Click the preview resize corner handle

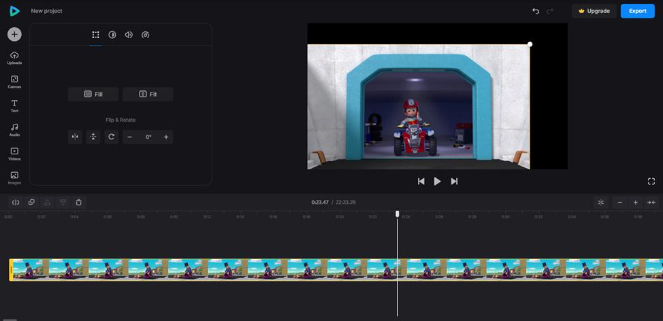[530, 44]
